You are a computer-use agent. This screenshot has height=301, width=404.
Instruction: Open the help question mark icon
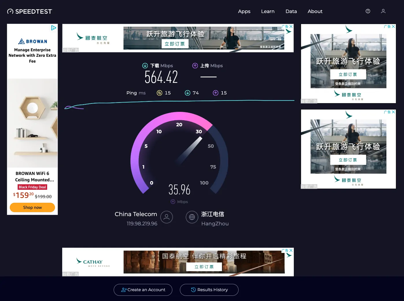pyautogui.click(x=368, y=11)
